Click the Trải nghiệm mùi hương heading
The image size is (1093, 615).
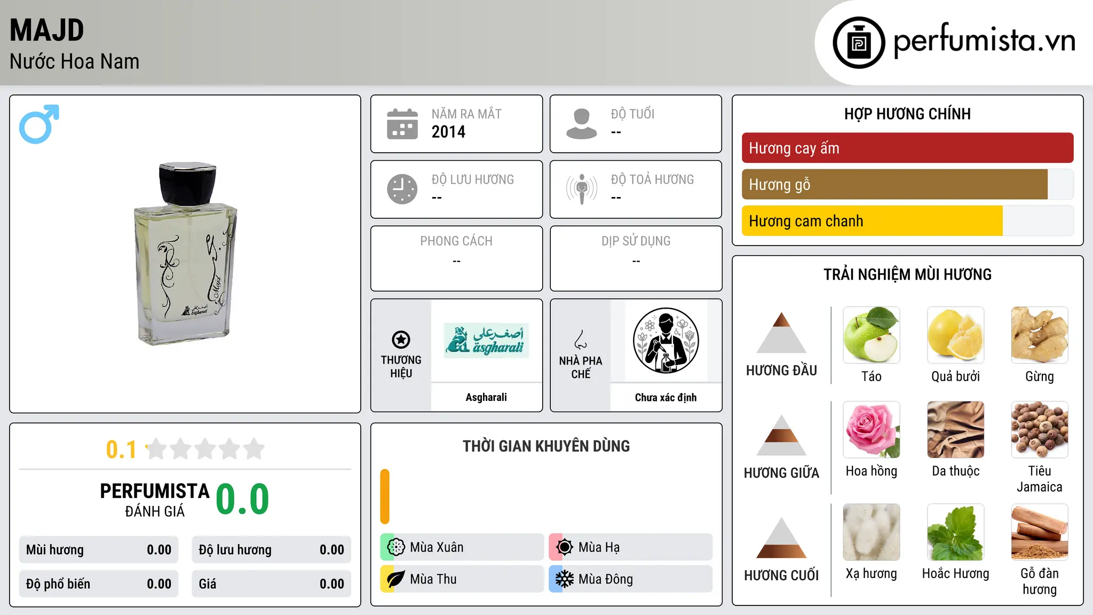click(x=907, y=274)
